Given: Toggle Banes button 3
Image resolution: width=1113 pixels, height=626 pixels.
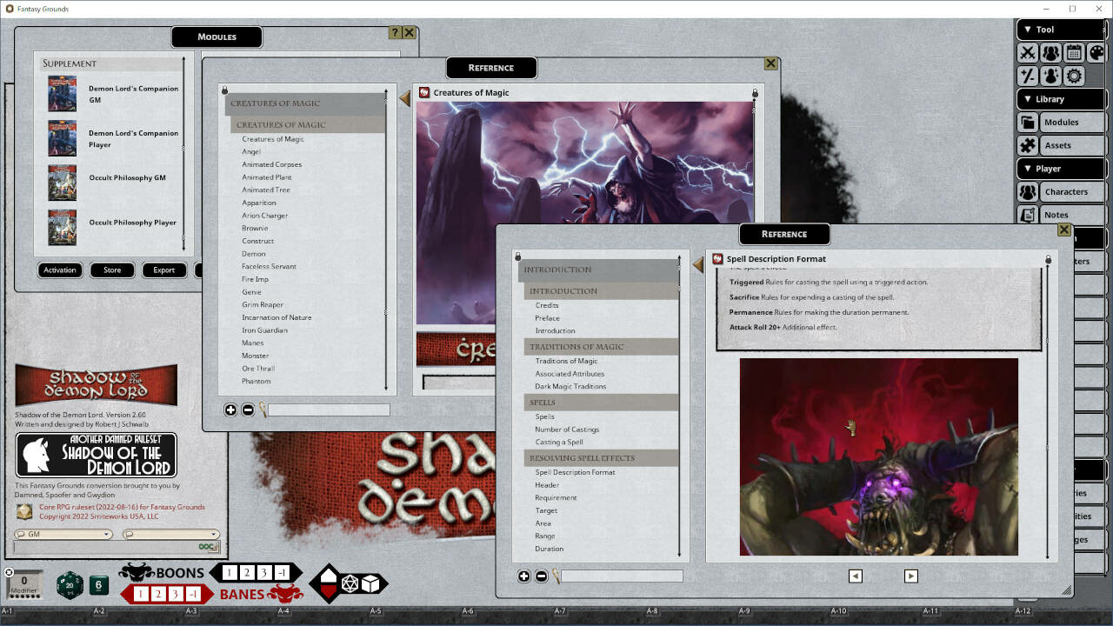Looking at the screenshot, I should click(177, 594).
